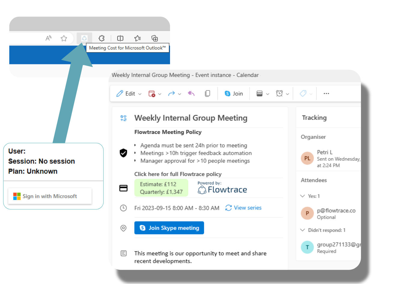
Task: Click the policy shield check icon
Action: point(123,153)
